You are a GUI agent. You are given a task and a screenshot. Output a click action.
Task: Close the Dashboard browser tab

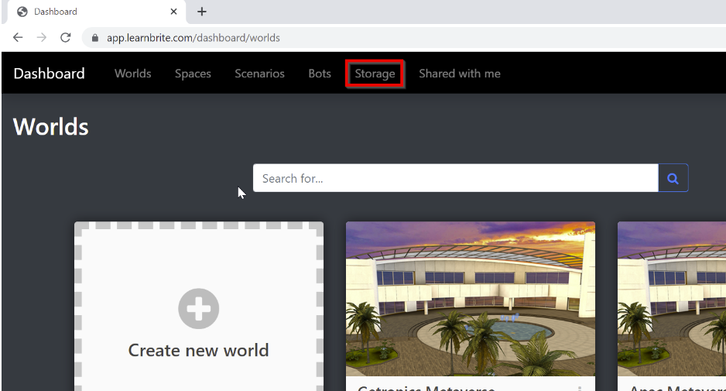[x=173, y=12]
